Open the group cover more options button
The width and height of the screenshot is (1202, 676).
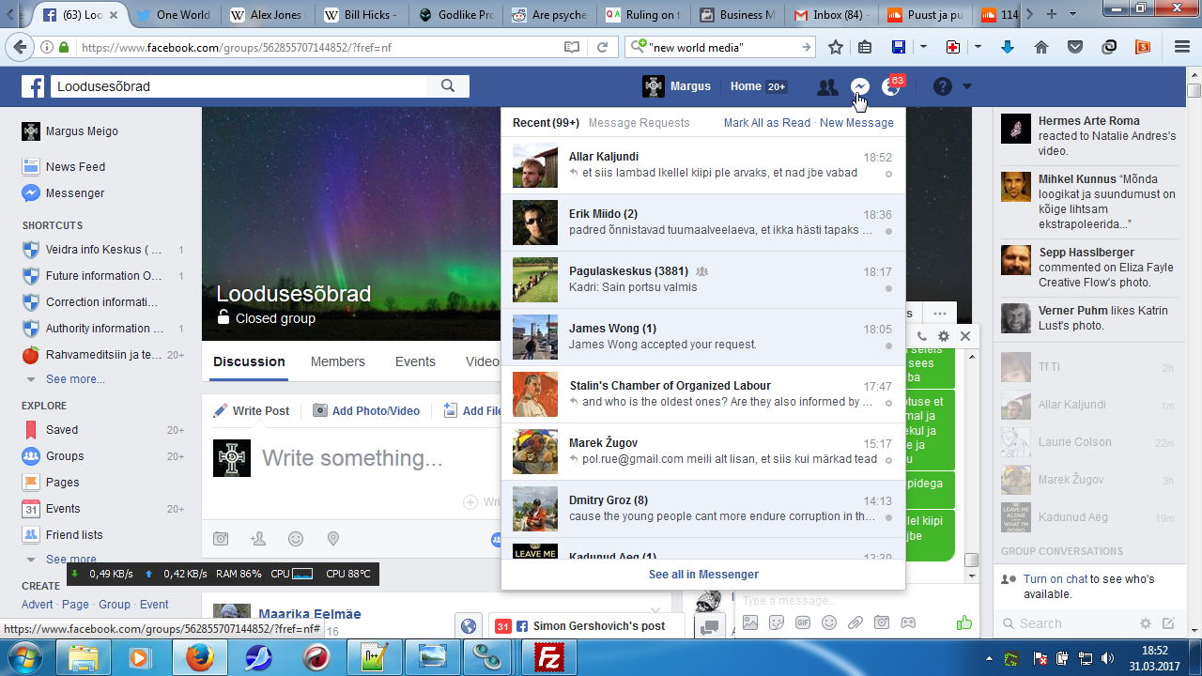[x=940, y=314]
